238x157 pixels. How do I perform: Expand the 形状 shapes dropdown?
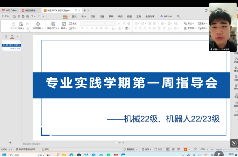click(x=189, y=23)
